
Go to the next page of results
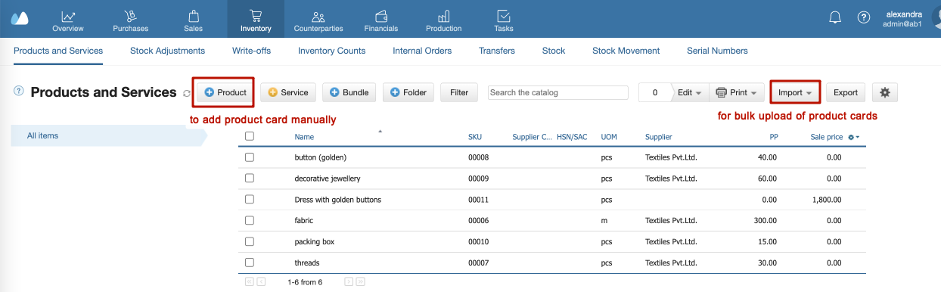click(349, 281)
